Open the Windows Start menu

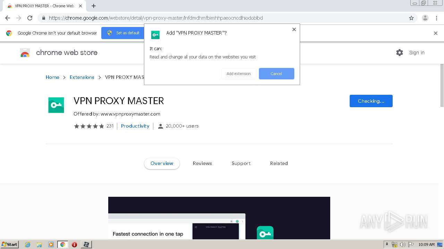coord(9,244)
